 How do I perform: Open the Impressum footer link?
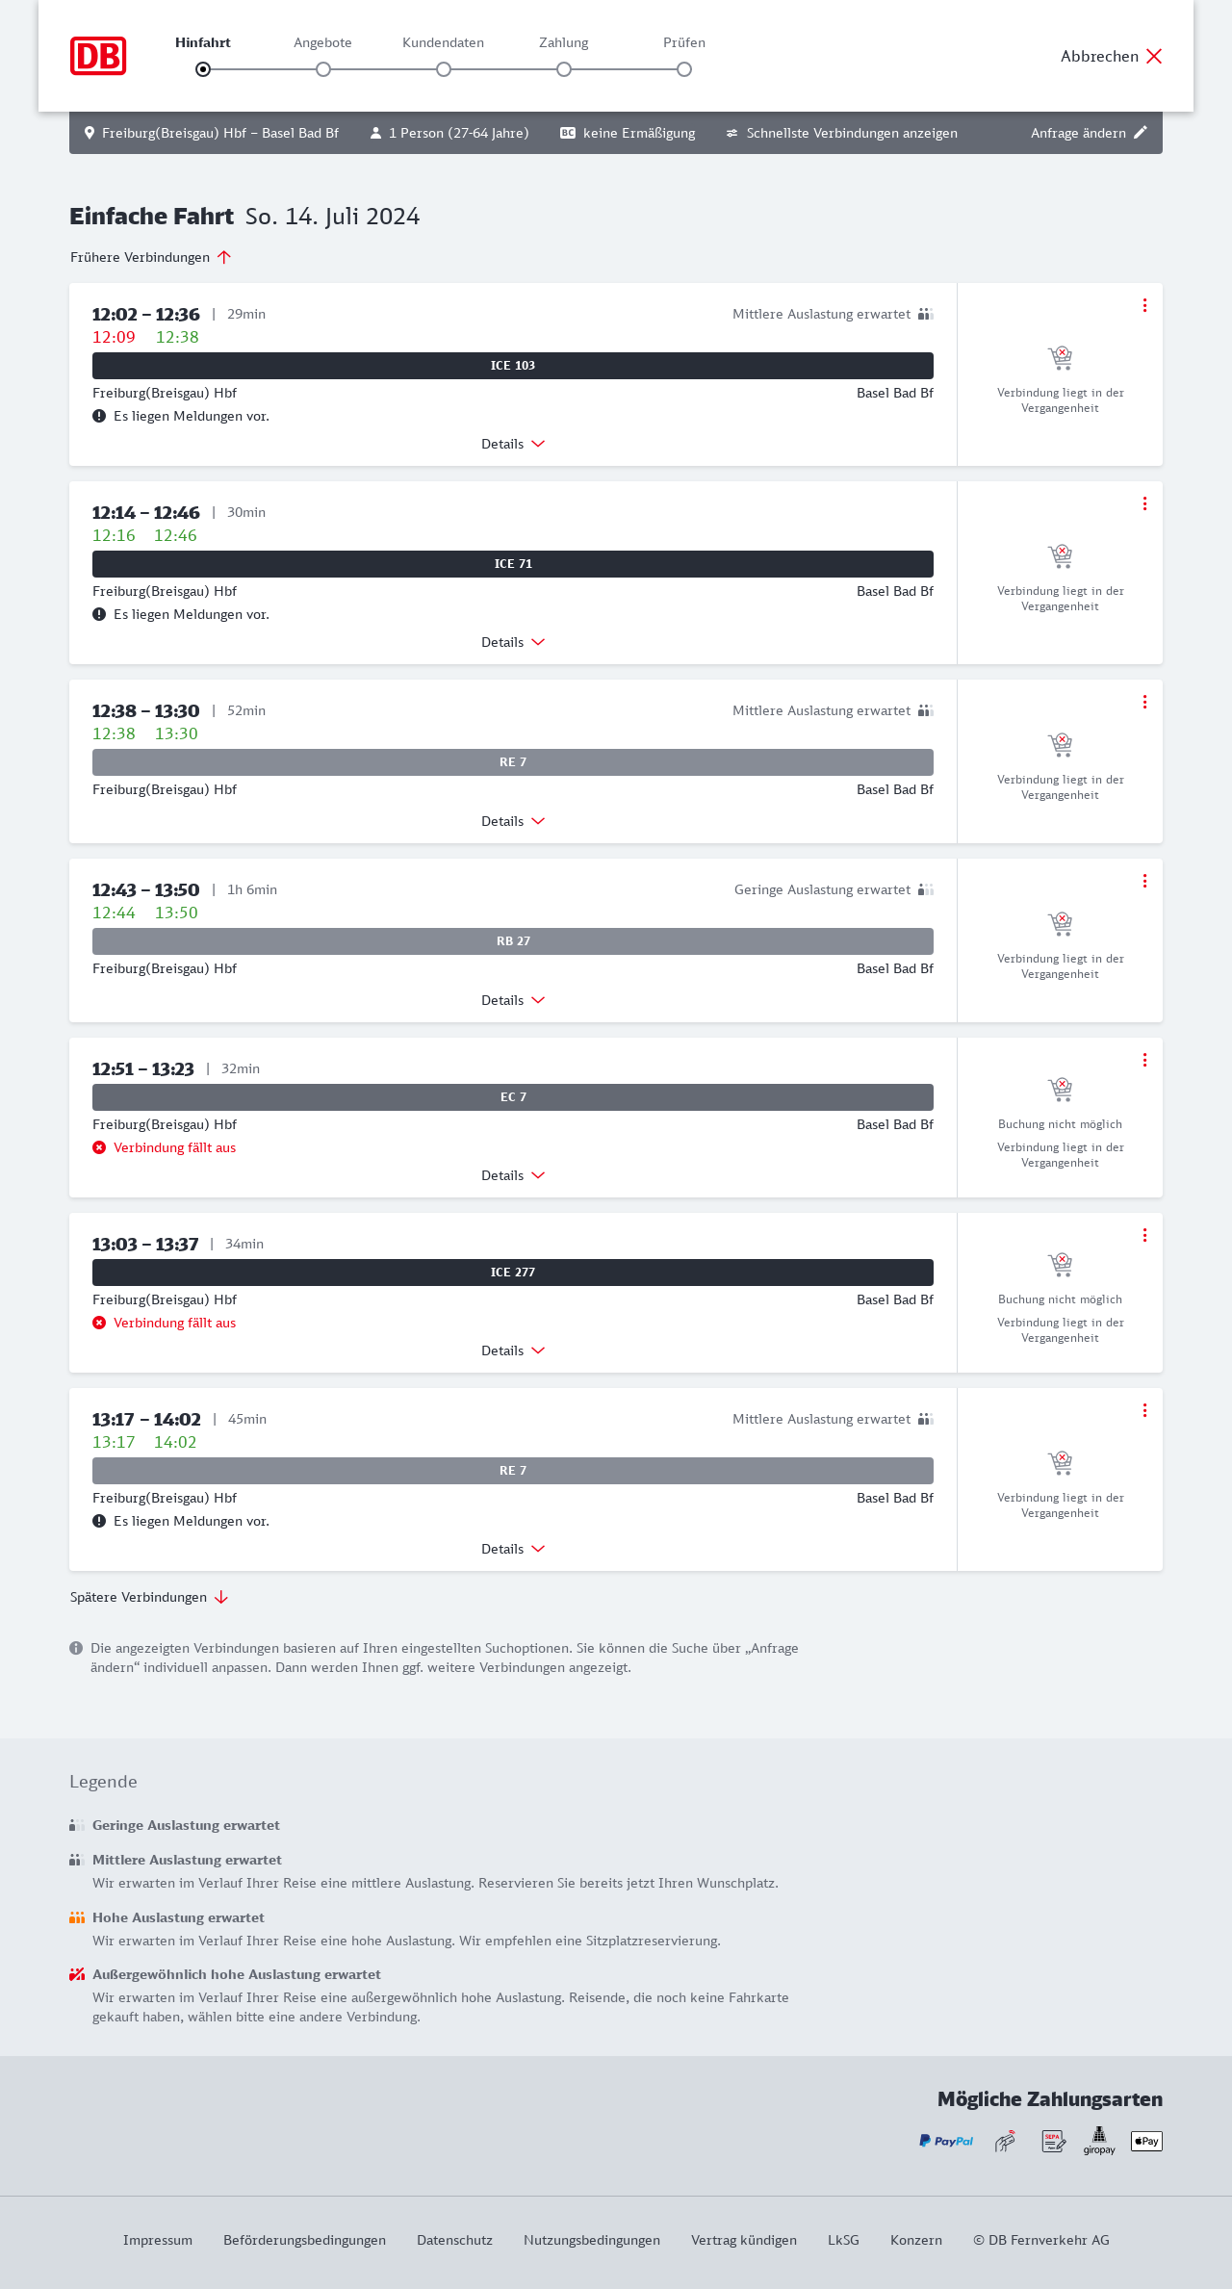pyautogui.click(x=158, y=2240)
